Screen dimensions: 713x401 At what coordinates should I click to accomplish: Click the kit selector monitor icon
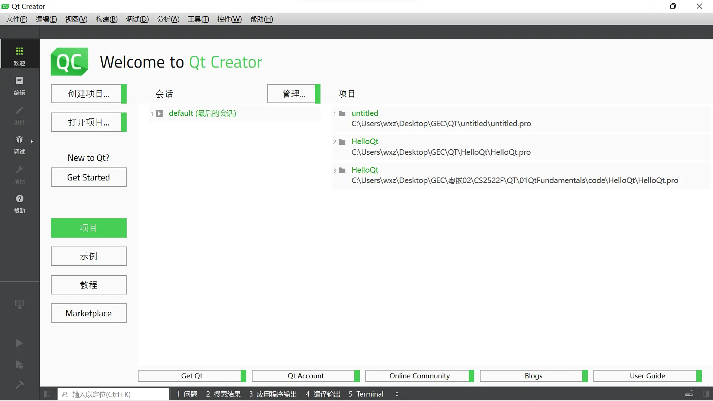point(19,304)
